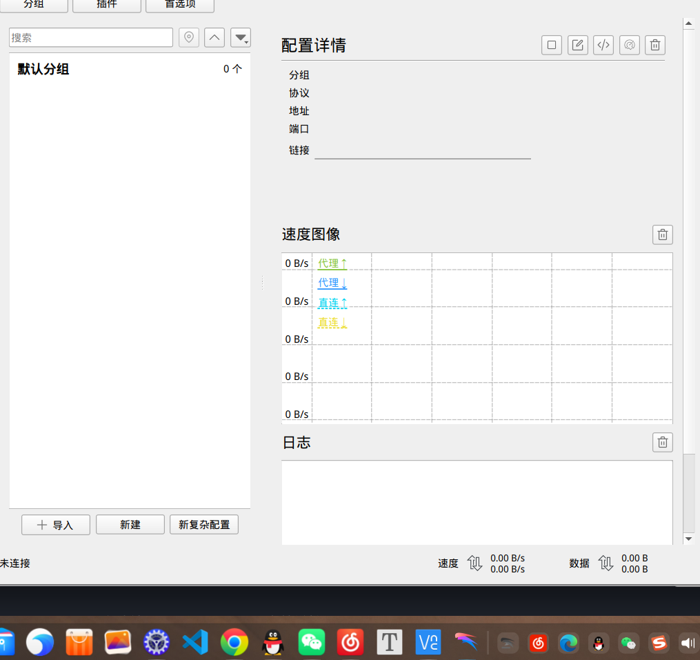The height and width of the screenshot is (660, 700).
Task: Open the 首选项 tab at top
Action: point(180,4)
